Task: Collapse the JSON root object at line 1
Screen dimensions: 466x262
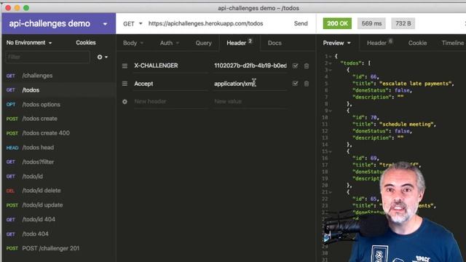Action: click(x=330, y=57)
